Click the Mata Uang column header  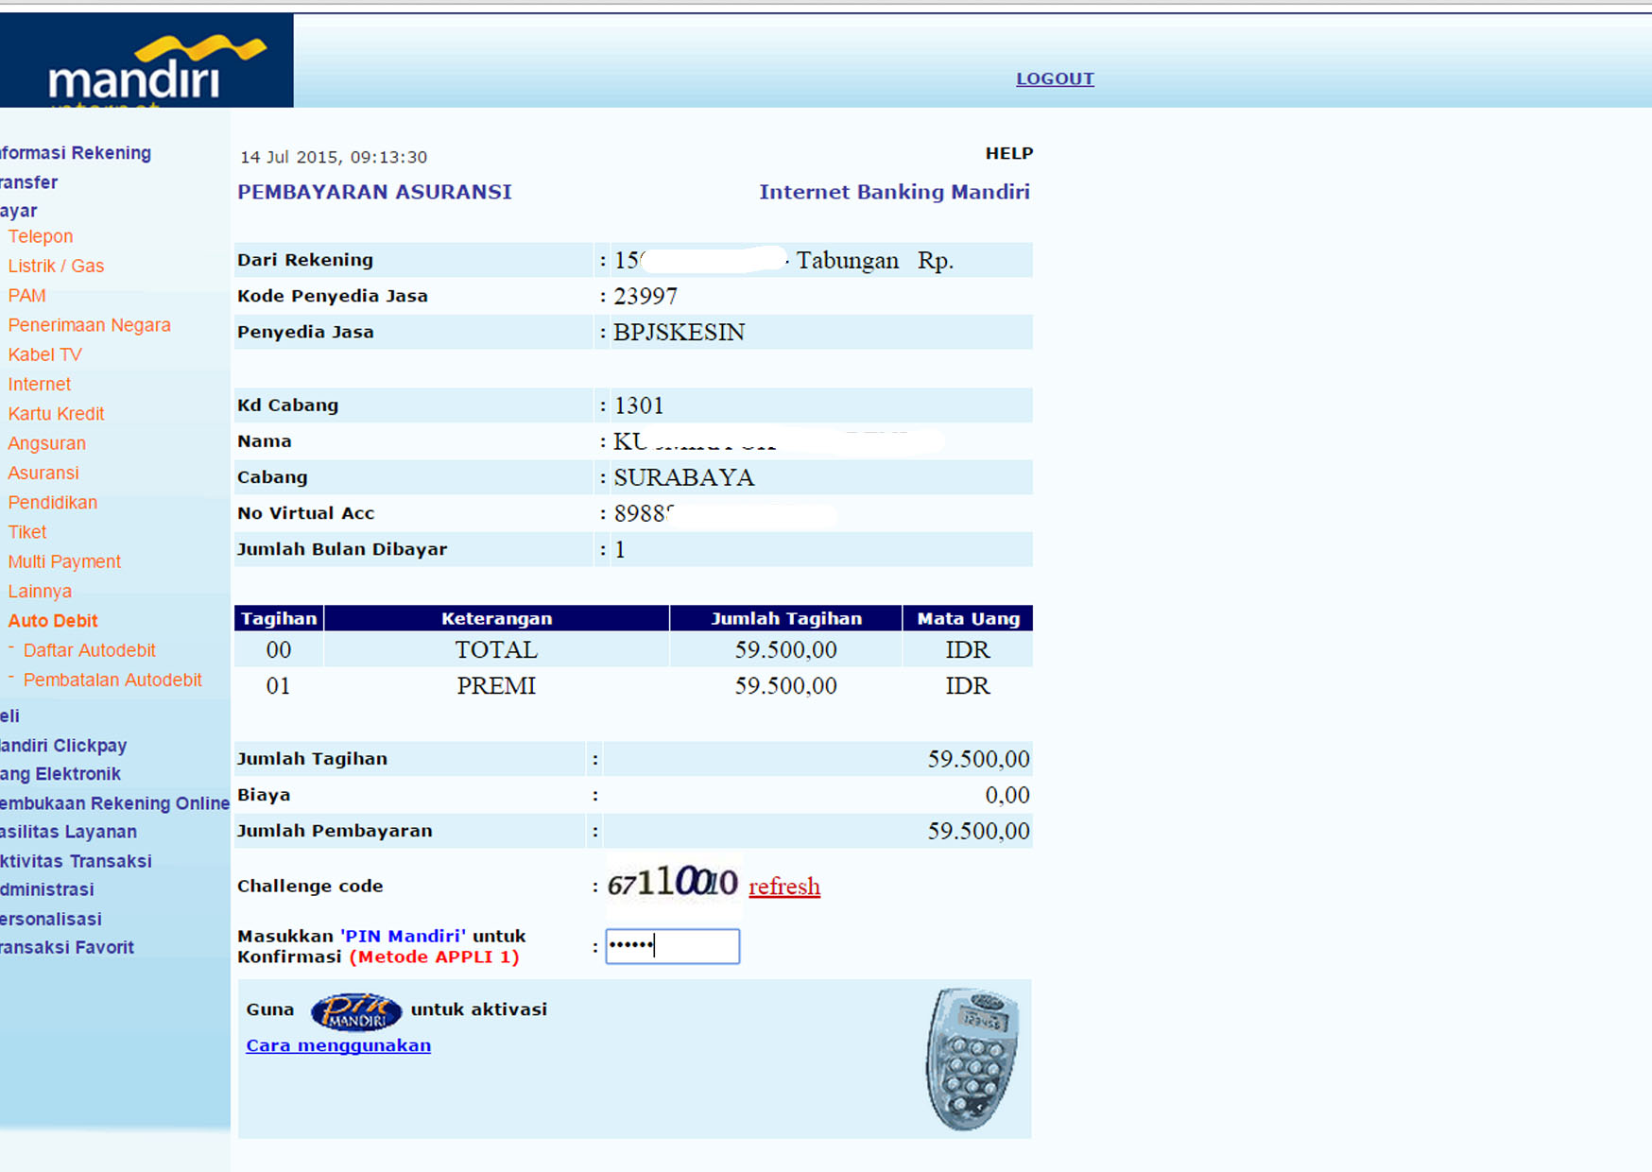[969, 618]
